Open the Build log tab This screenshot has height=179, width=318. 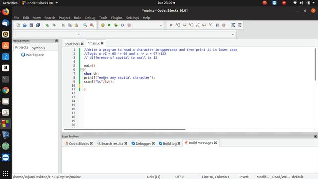[x=169, y=143]
